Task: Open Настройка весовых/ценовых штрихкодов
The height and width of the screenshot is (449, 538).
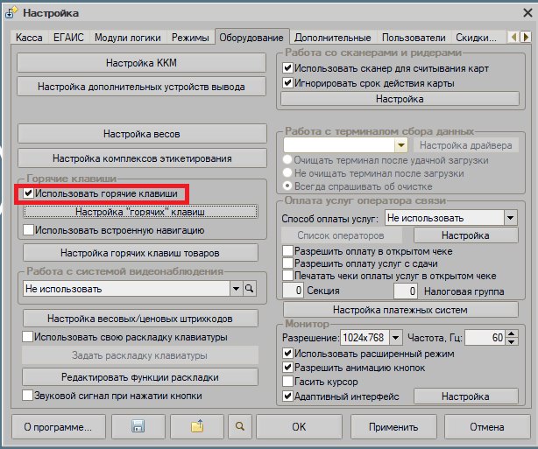Action: [x=140, y=319]
